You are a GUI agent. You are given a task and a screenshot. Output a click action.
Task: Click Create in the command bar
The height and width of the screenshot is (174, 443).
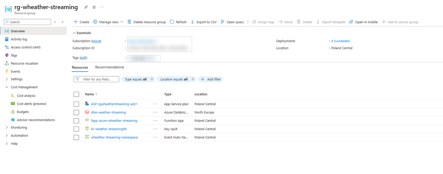click(x=81, y=22)
